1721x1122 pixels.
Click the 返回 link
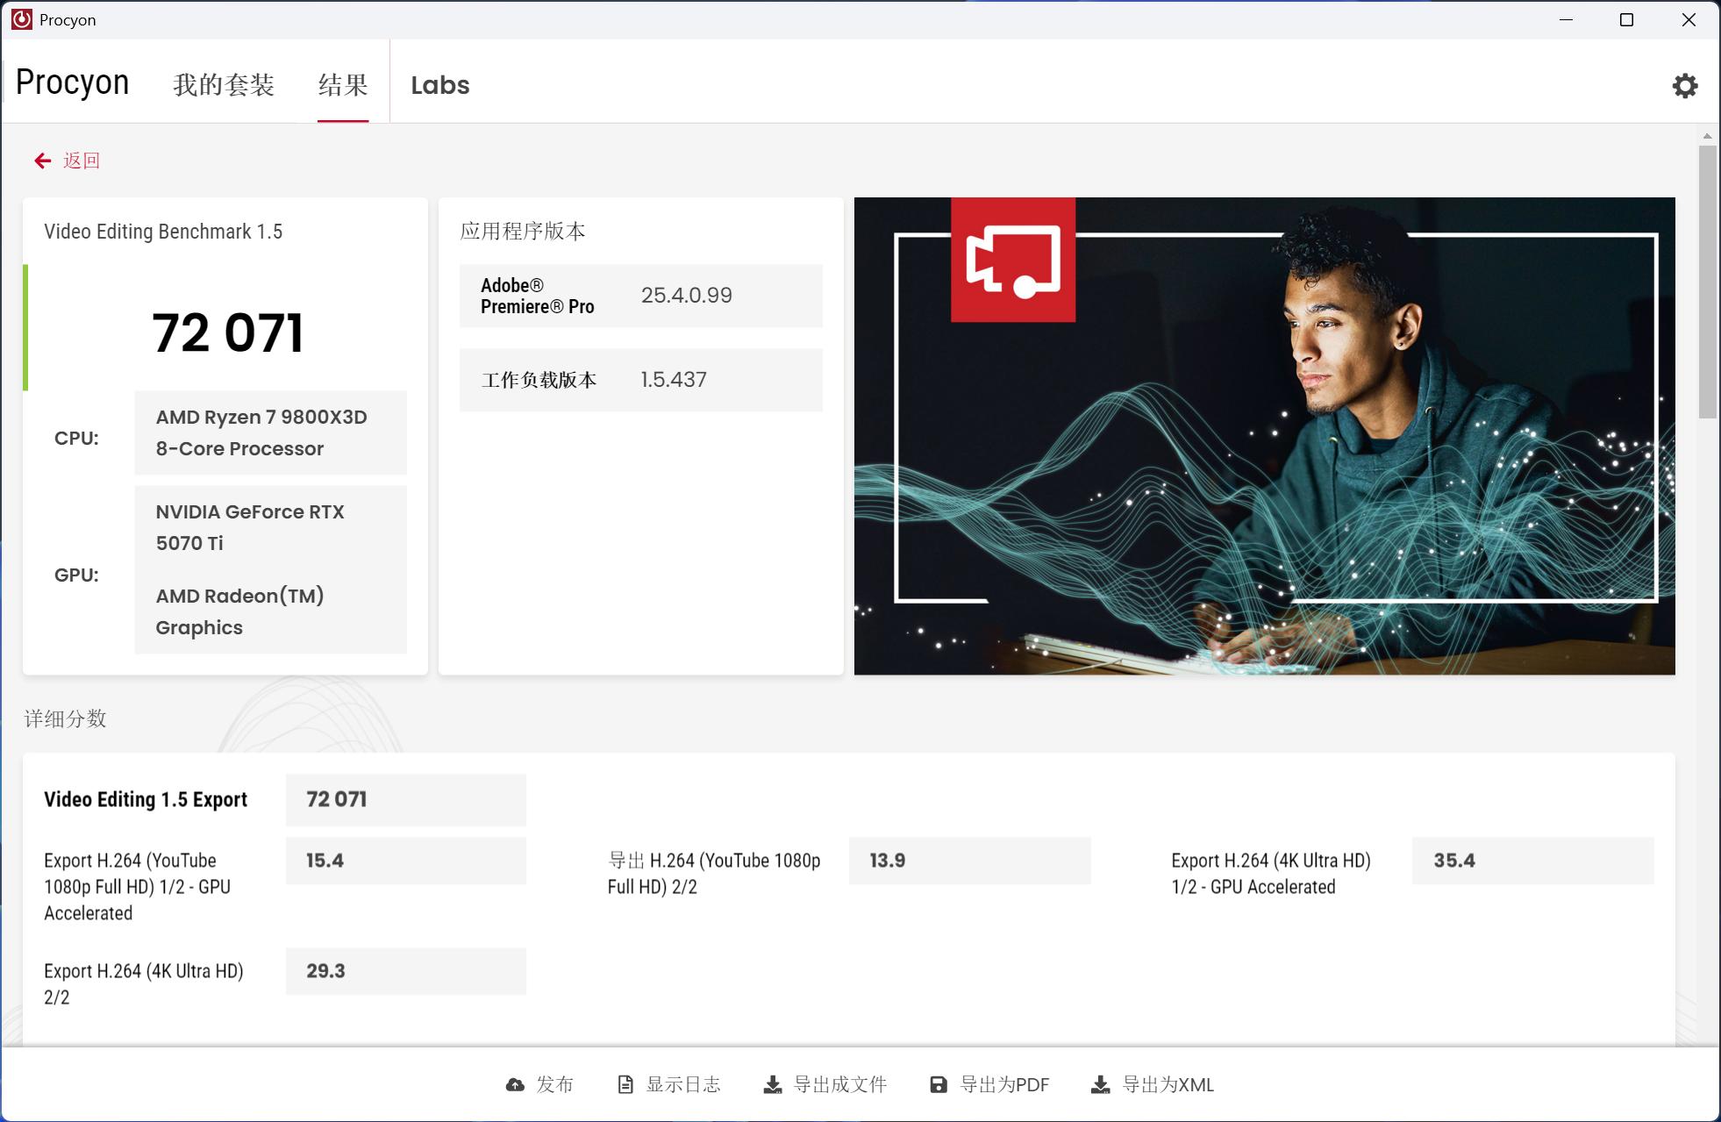tap(80, 160)
